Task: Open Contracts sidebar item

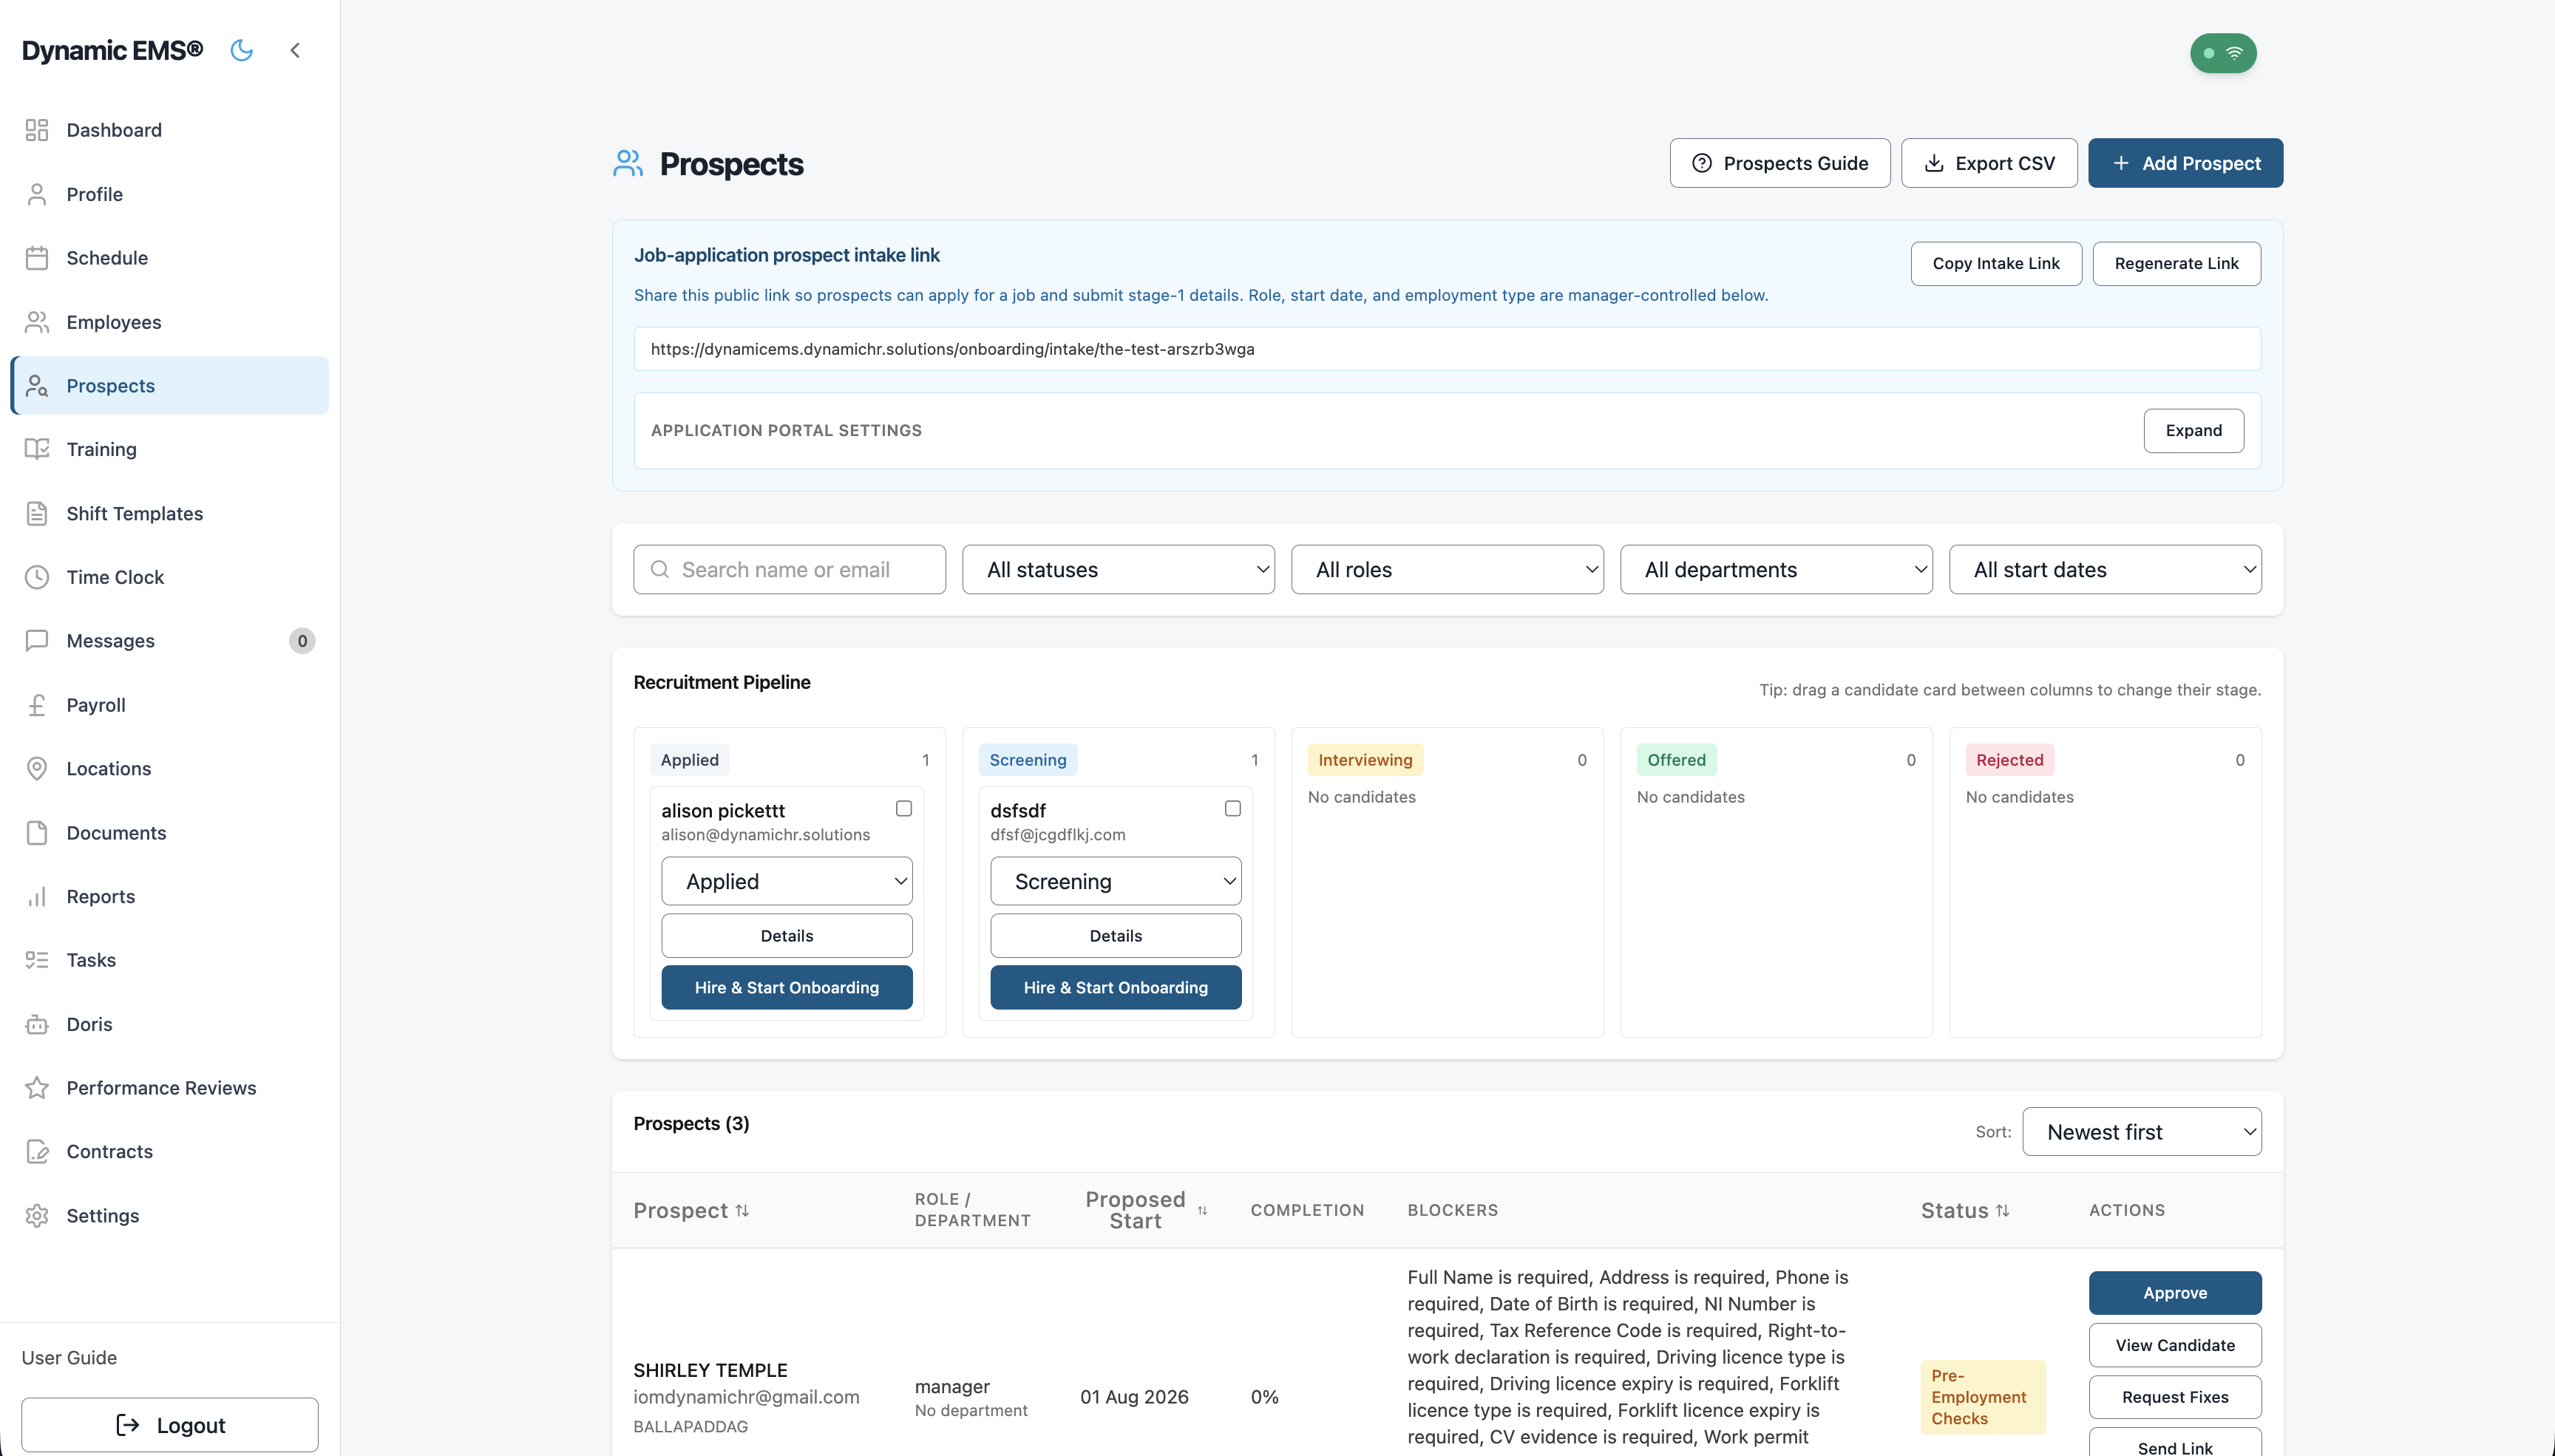Action: point(170,1152)
